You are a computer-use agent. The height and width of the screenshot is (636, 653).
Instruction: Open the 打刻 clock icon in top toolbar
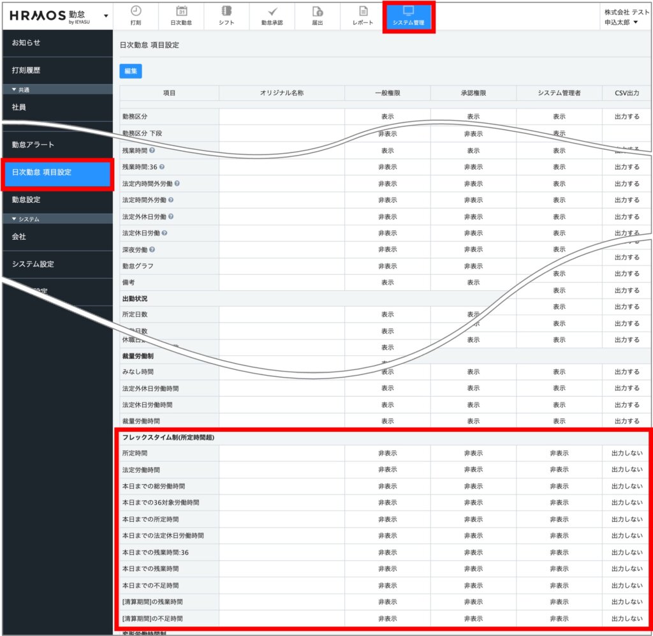(x=135, y=11)
